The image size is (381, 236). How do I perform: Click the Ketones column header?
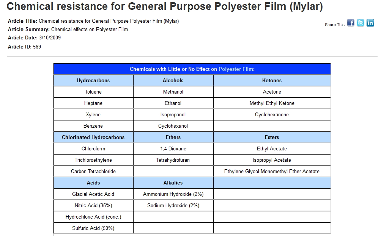[x=272, y=80]
